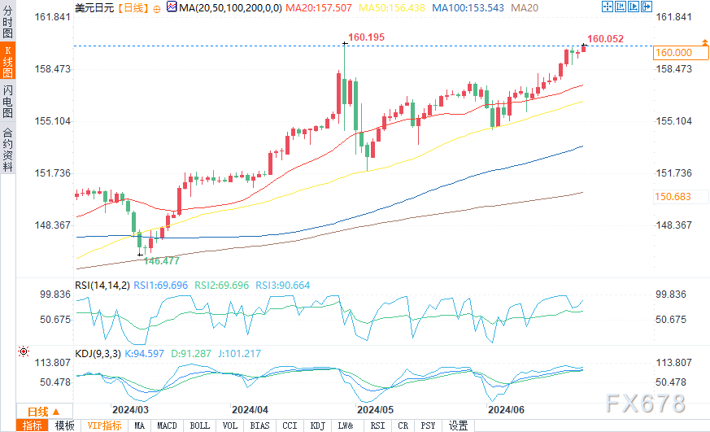710x432 pixels.
Task: Click the 2024/06 date label
Action: coord(506,410)
